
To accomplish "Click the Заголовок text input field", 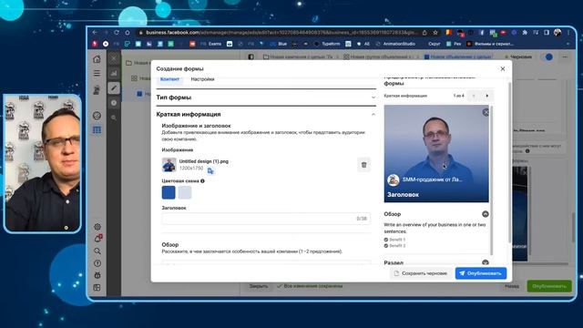I will coord(266,219).
